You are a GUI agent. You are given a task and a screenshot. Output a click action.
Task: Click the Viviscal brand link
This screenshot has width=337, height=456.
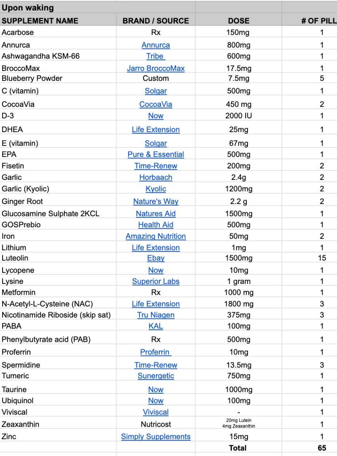point(155,412)
